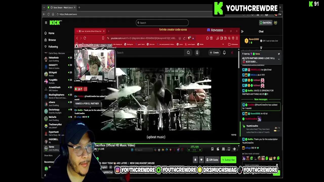Click the streamed browser's reload icon
Image resolution: width=324 pixels, height=182 pixels.
(85, 38)
